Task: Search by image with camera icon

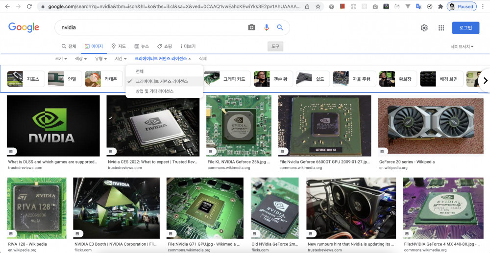Action: click(251, 27)
